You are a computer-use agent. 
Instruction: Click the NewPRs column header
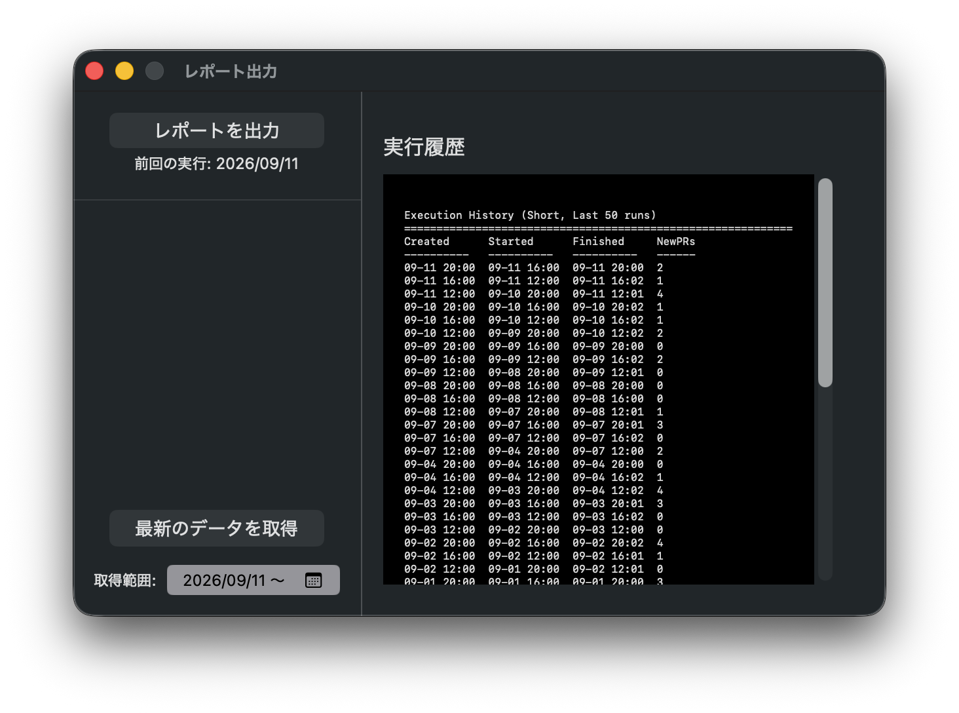click(676, 241)
